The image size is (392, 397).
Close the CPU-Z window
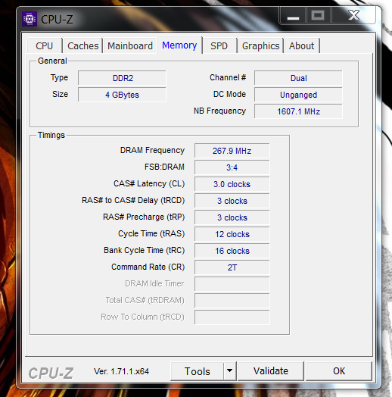point(353,15)
